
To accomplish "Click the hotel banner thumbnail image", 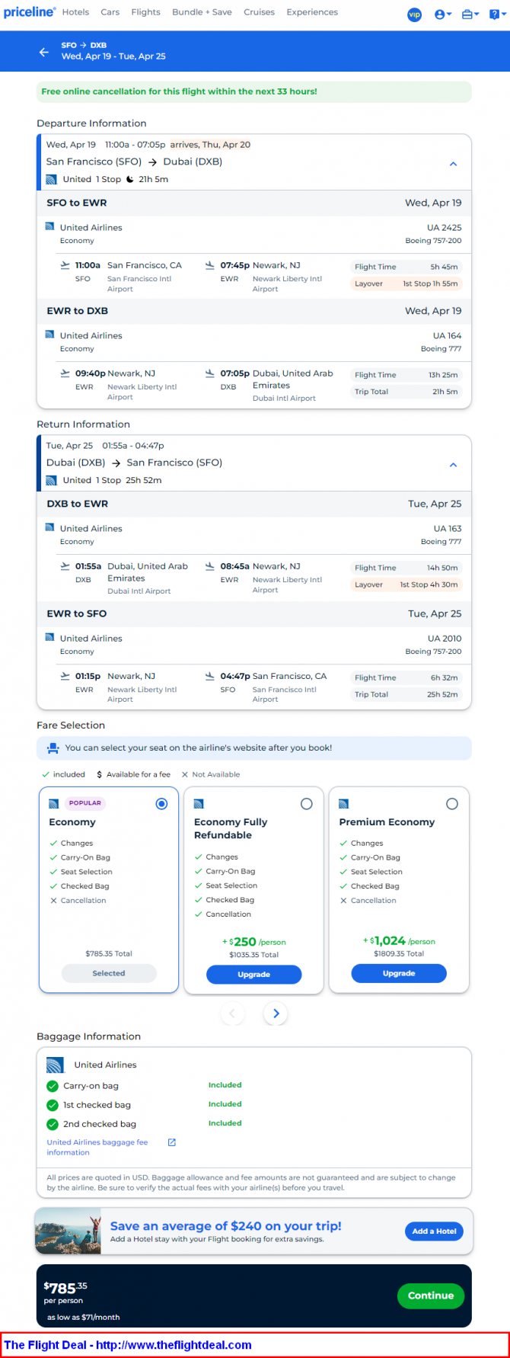I will [x=69, y=1231].
